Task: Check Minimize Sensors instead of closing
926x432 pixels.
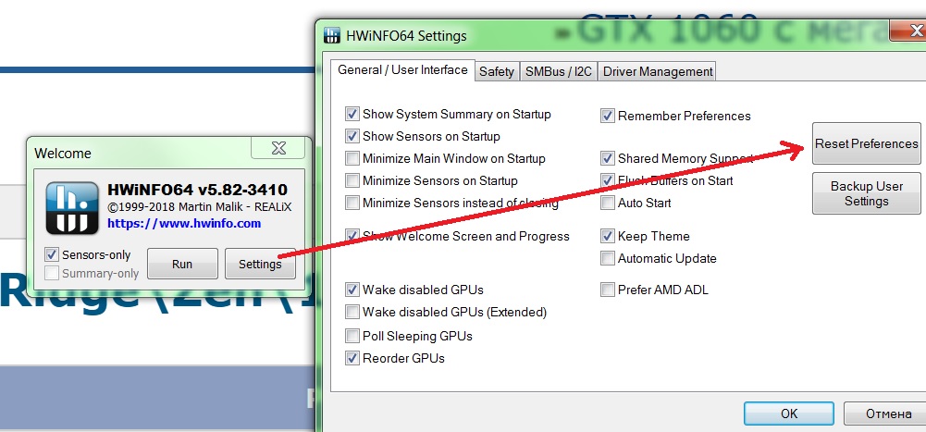Action: (352, 203)
